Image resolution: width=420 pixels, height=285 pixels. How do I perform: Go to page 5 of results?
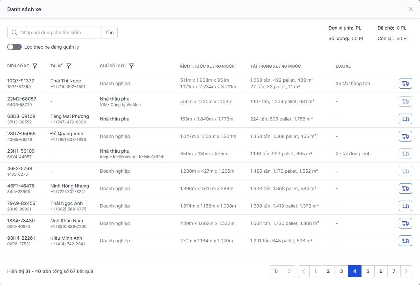click(x=368, y=271)
